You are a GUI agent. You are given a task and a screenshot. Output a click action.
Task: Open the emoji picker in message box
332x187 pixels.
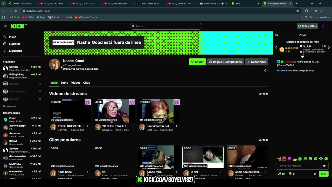[324, 166]
